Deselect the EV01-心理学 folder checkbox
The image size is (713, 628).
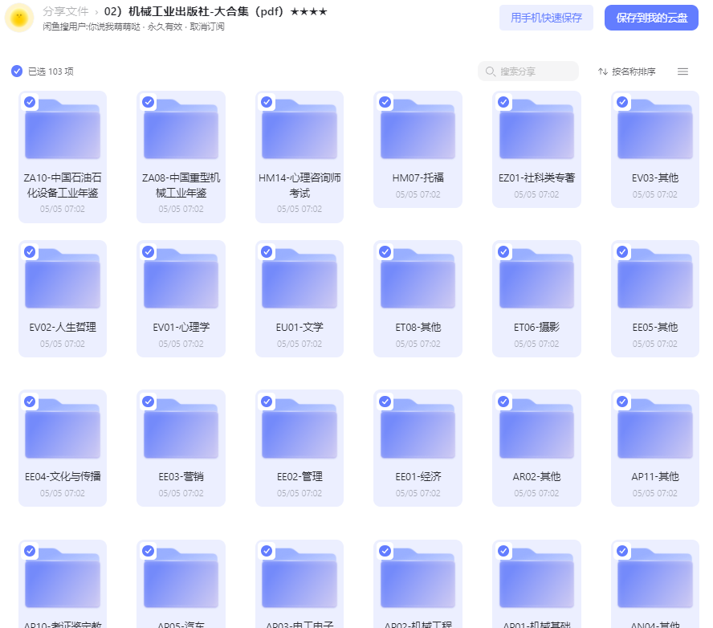pyautogui.click(x=149, y=251)
